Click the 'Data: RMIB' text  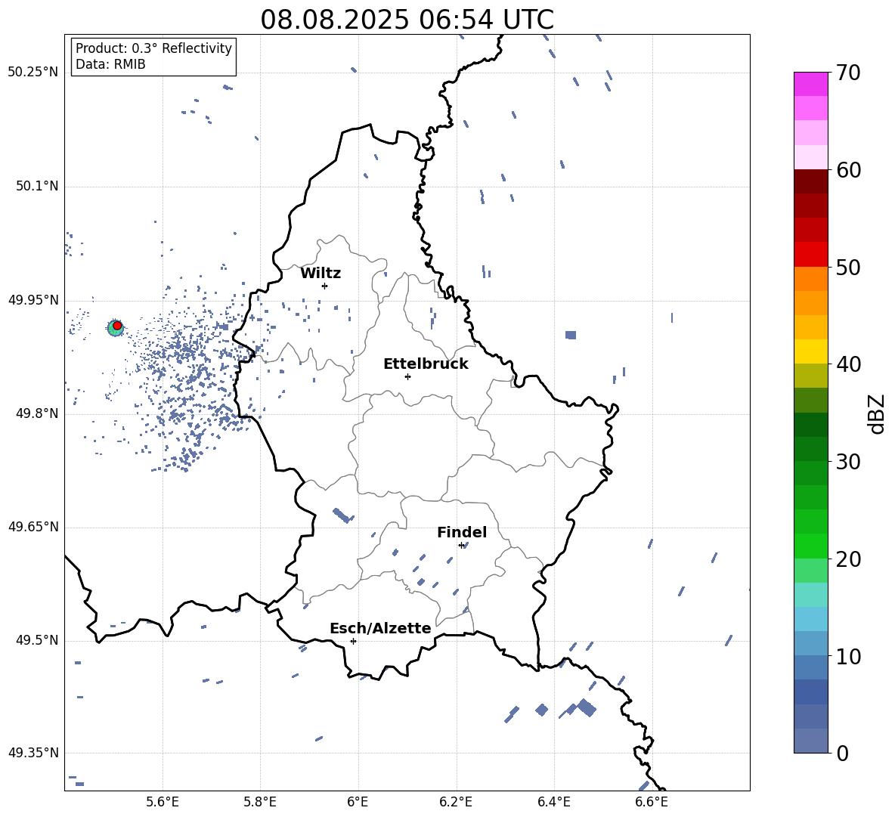110,64
